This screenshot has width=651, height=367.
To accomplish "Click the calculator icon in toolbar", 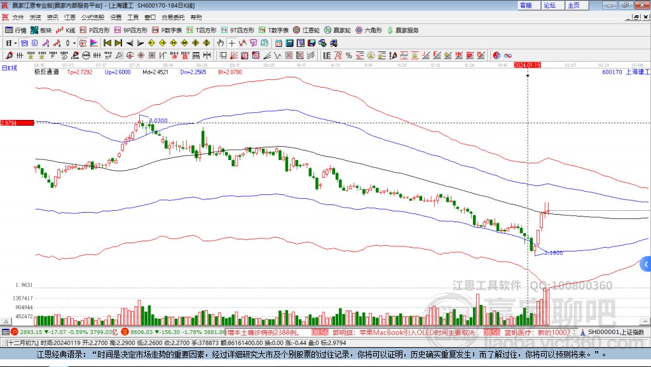I will (289, 43).
